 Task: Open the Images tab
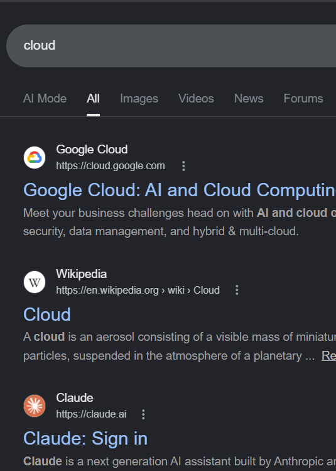(139, 99)
